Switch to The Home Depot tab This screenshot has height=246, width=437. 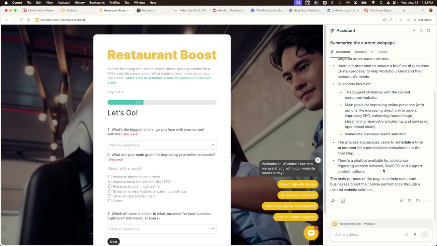pos(381,10)
